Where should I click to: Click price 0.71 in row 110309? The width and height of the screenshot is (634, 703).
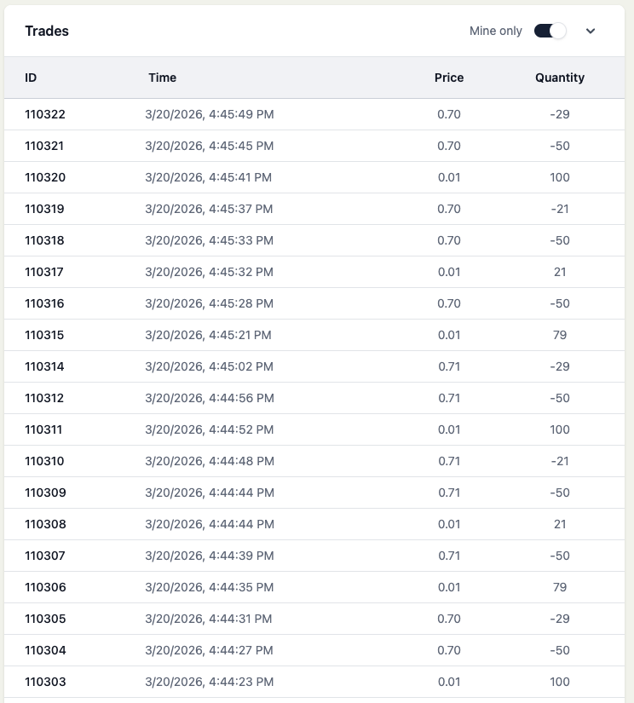click(x=449, y=493)
